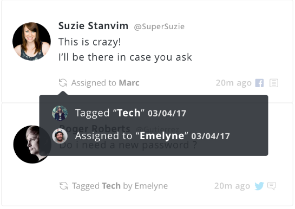Click the avatar next to Assigned to "Emelyne"
This screenshot has height=209, width=295.
(60, 136)
